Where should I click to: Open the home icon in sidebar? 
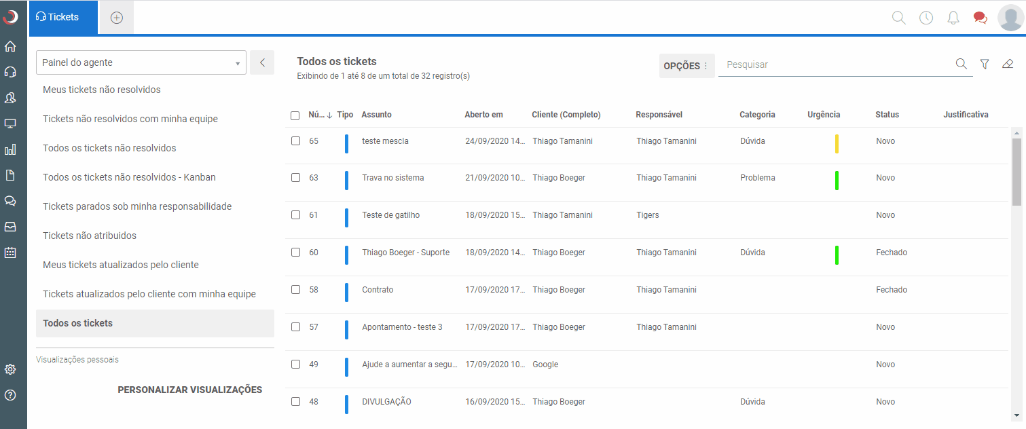(10, 47)
